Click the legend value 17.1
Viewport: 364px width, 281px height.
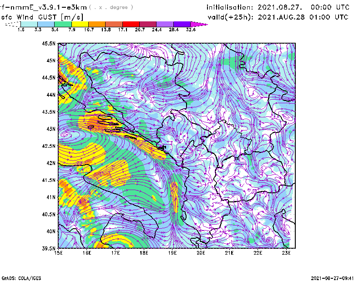click(123, 30)
